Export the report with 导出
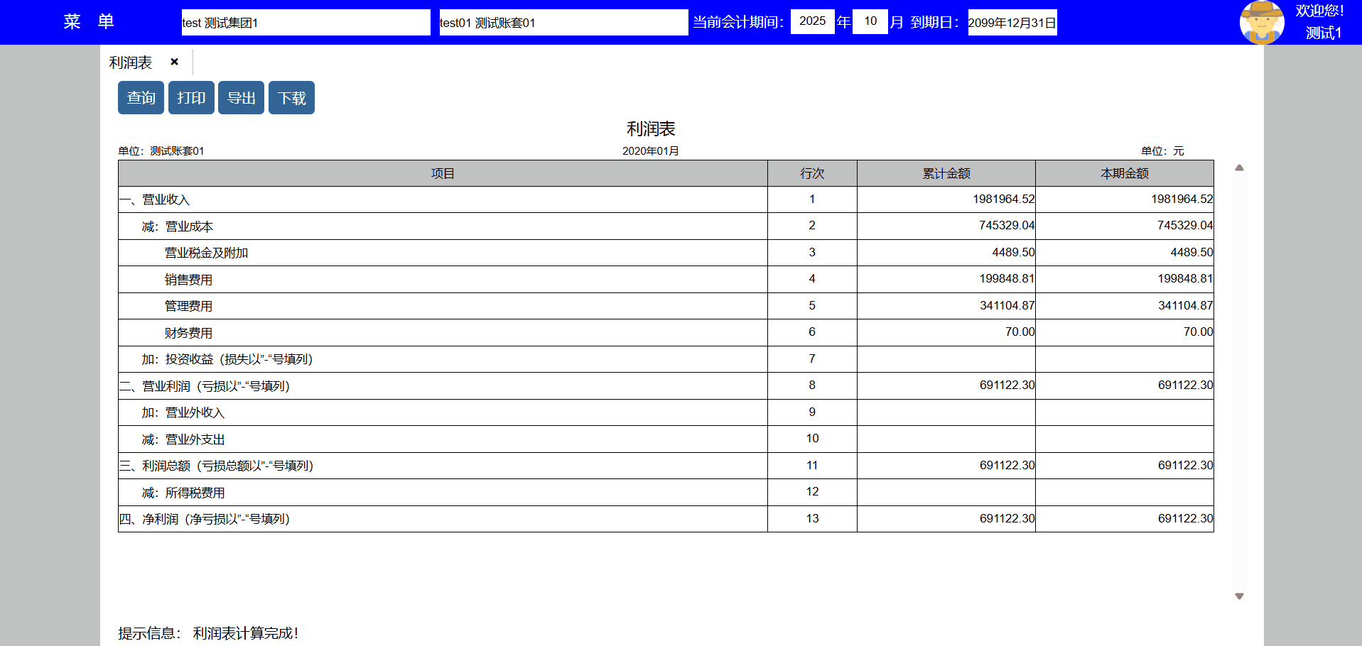Viewport: 1362px width, 646px height. pos(241,98)
